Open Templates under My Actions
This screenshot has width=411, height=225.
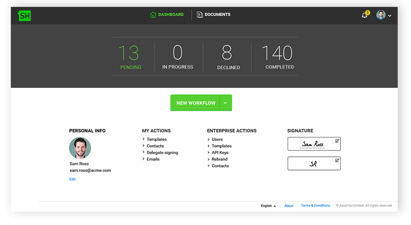pos(156,140)
